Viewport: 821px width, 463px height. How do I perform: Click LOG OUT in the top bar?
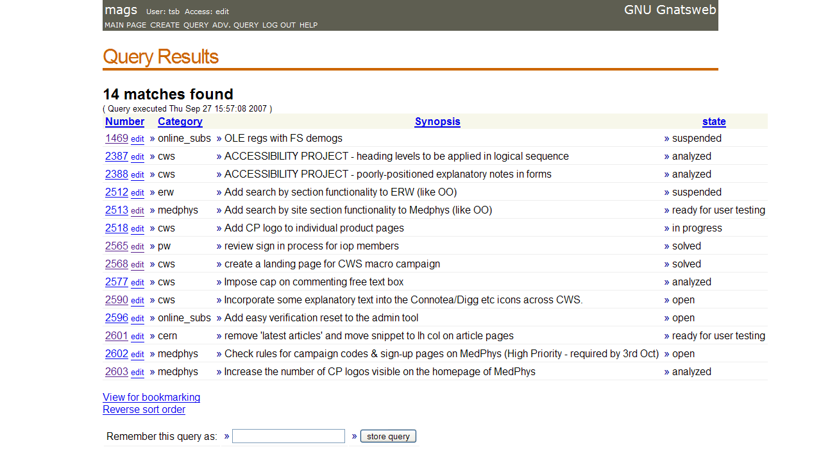point(279,25)
